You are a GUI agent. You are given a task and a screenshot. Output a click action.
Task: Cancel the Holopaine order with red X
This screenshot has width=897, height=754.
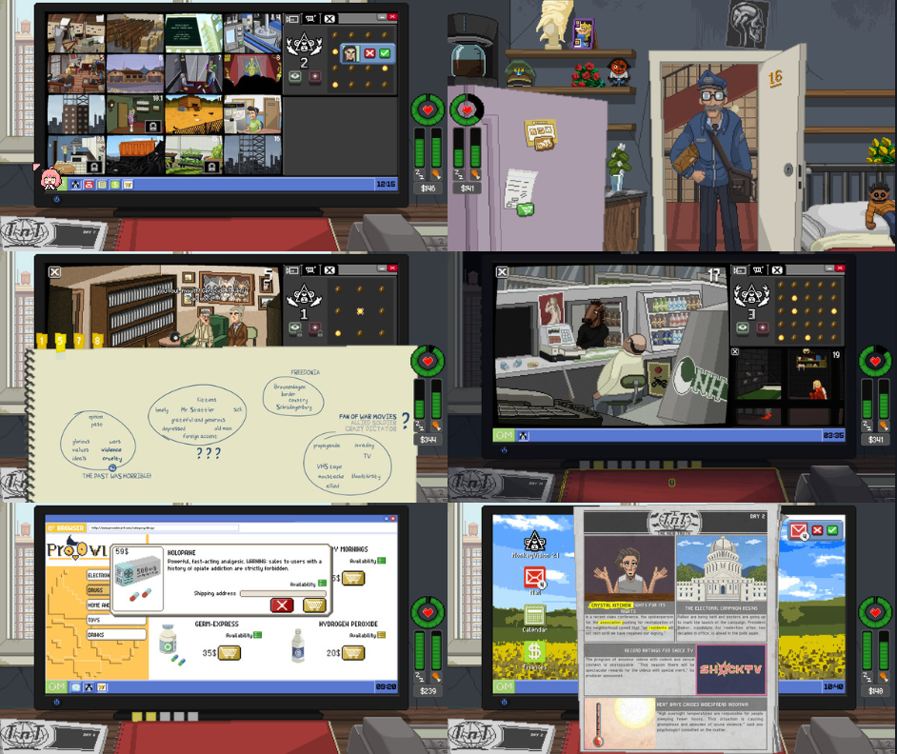282,605
